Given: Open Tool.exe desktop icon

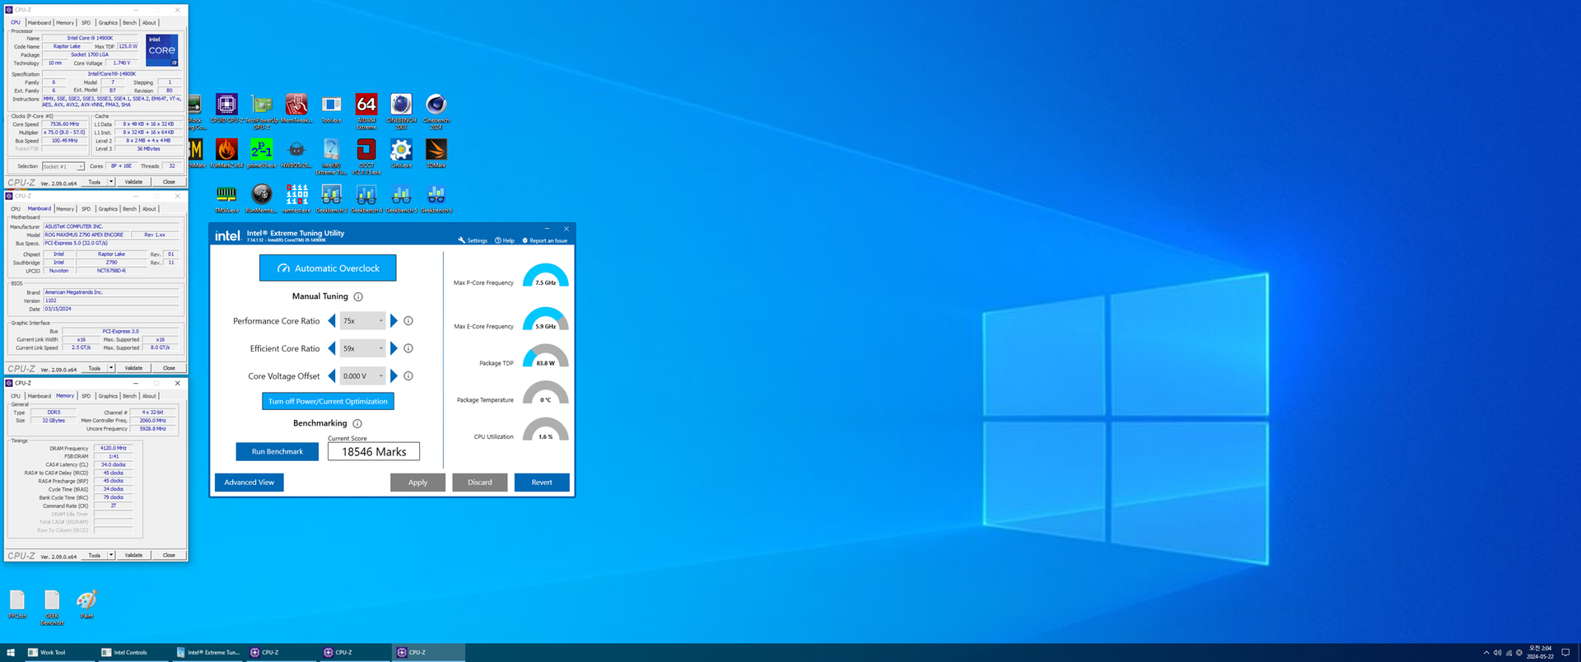Looking at the screenshot, I should [x=331, y=109].
